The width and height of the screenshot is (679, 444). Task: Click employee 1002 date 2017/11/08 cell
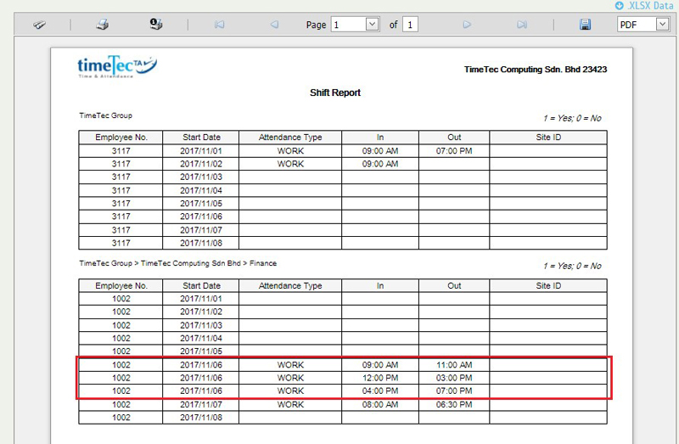(201, 418)
